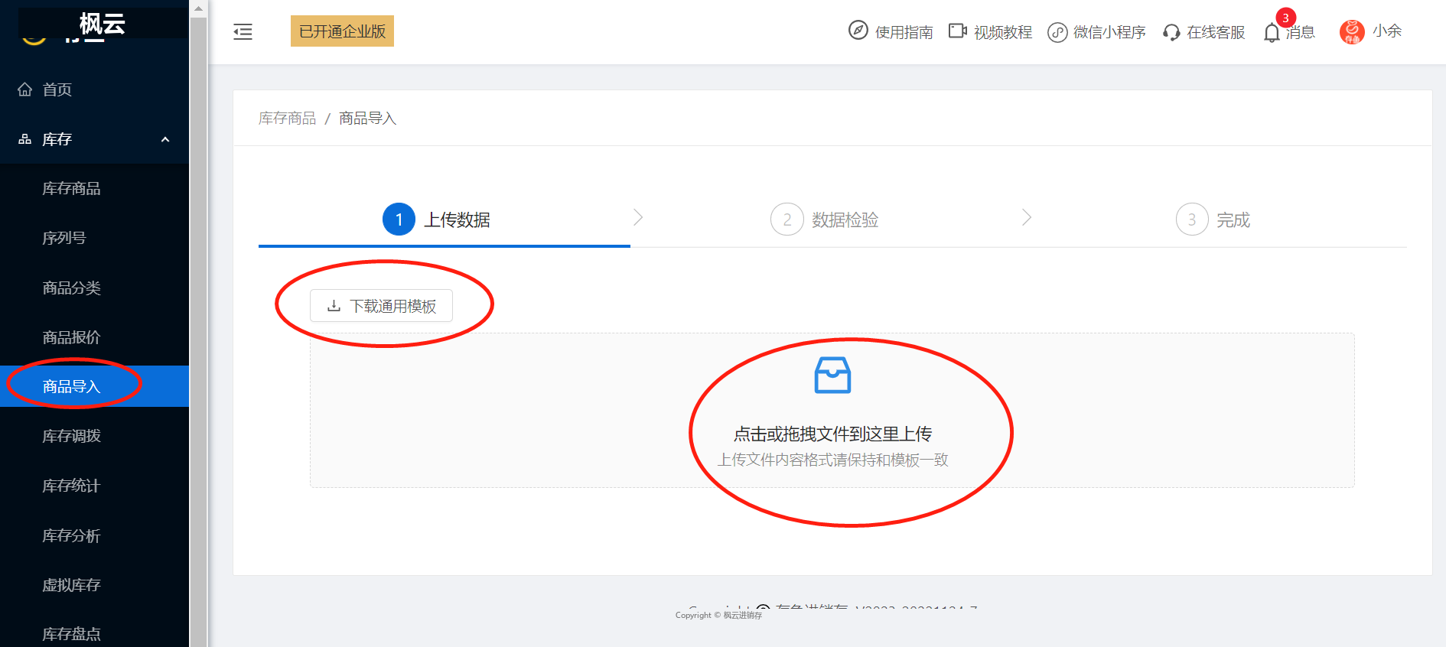
Task: Click the 使用指南 text link
Action: pos(904,32)
